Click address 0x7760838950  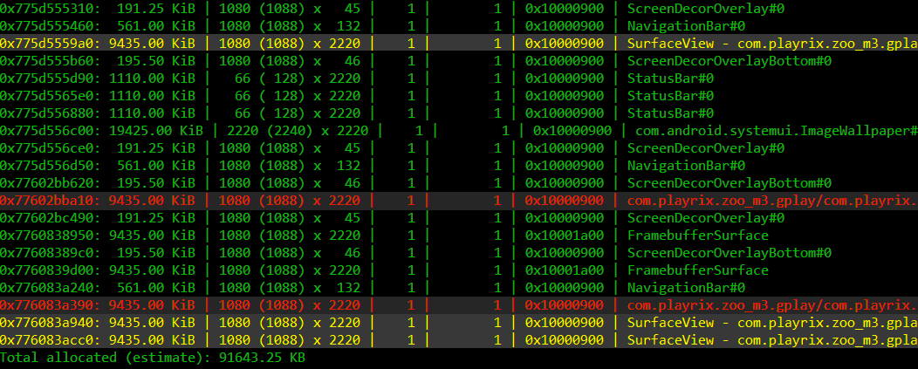click(50, 236)
